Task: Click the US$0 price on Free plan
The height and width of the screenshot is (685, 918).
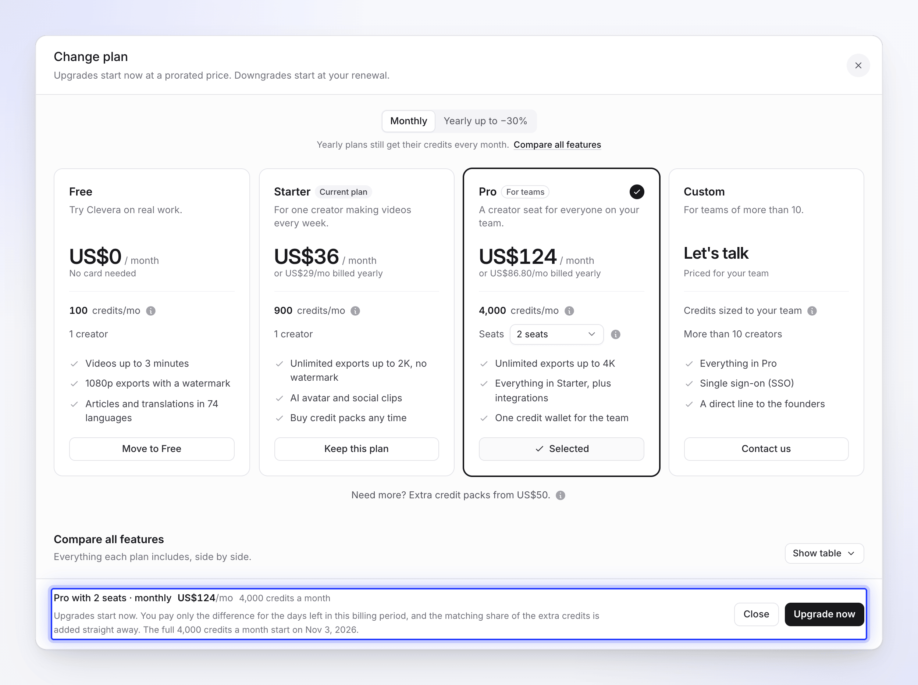Action: pos(96,256)
